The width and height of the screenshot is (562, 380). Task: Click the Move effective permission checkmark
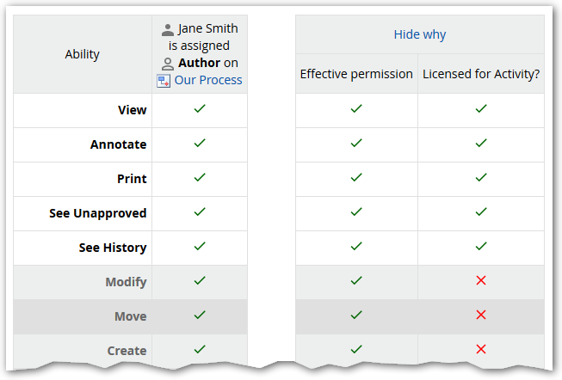pos(356,316)
